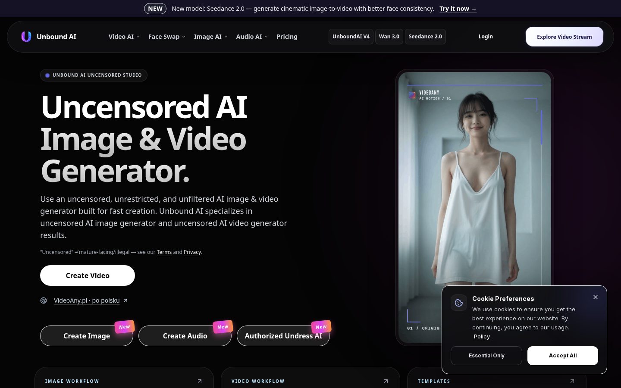Select the UnboundAI V4 model
This screenshot has width=621, height=388.
pos(351,37)
